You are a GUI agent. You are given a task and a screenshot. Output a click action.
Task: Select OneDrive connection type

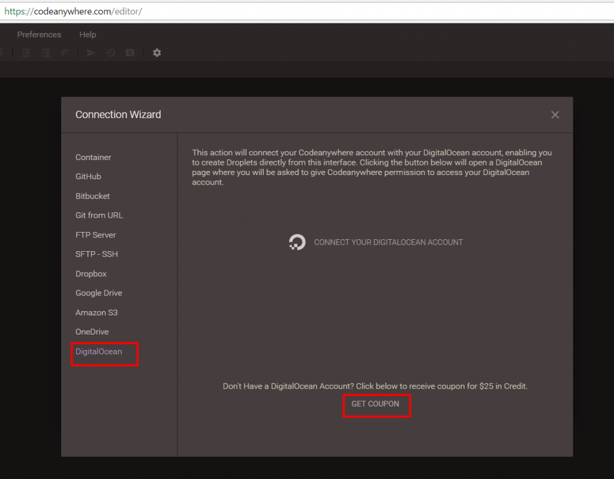click(92, 332)
